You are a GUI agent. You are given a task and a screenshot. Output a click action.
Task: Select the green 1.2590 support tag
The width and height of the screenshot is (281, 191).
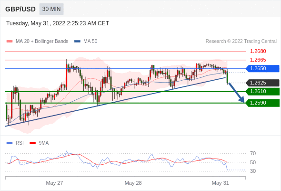coord(262,103)
